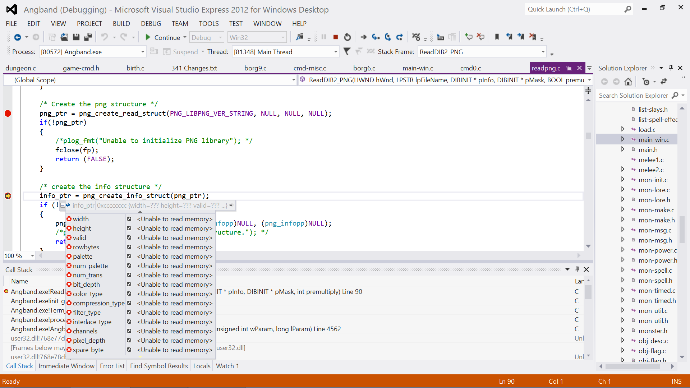Click the Hex display toggle icon
Image resolution: width=690 pixels, height=388 pixels.
(x=416, y=37)
